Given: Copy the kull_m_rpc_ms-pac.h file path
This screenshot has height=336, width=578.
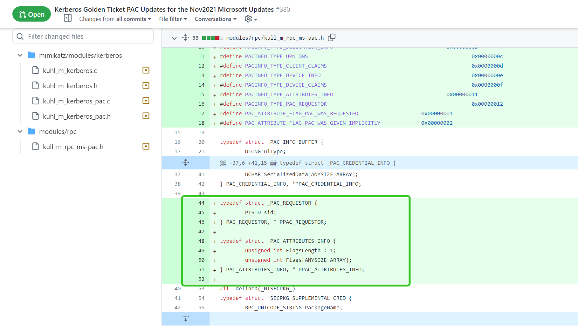Looking at the screenshot, I should pyautogui.click(x=332, y=38).
